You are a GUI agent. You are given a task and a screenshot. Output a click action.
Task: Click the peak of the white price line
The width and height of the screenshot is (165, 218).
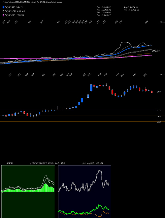click(121, 42)
